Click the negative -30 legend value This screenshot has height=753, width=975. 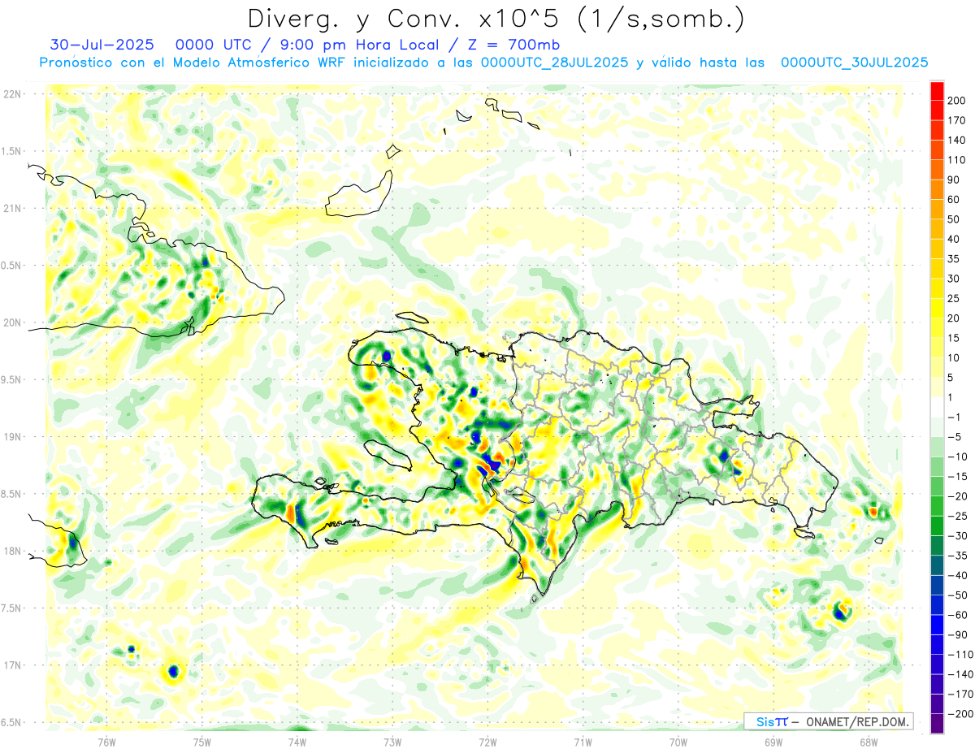[x=957, y=536]
